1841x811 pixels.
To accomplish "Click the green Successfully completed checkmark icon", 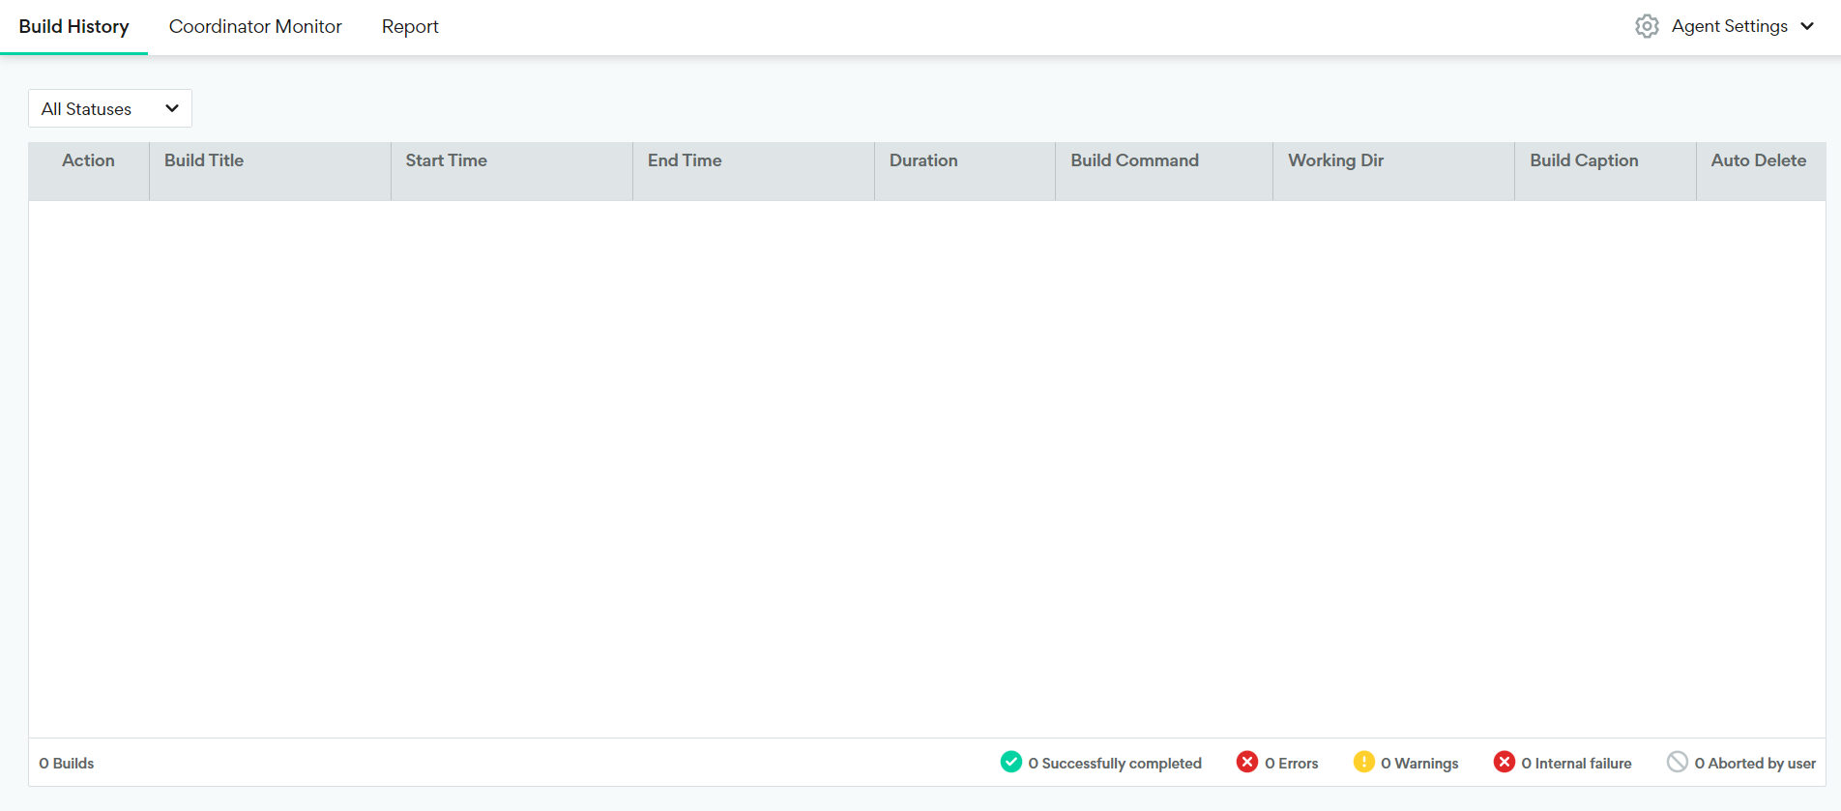I will click(1011, 762).
